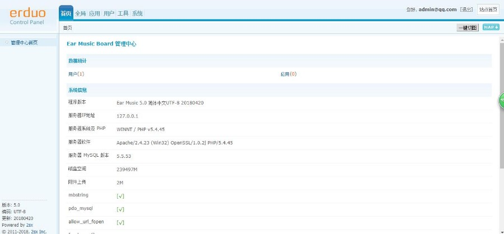This screenshot has height=234, width=504.
Task: Select the Ear Music 5.0 version text
Action: (x=160, y=103)
